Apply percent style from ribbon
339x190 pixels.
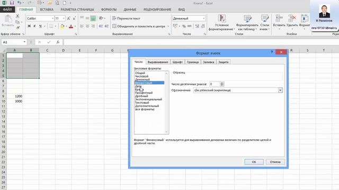point(184,26)
